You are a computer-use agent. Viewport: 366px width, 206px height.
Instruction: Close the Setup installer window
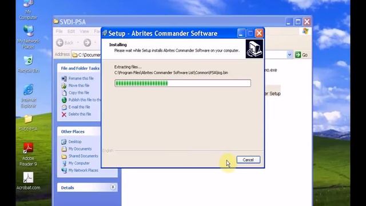point(259,33)
